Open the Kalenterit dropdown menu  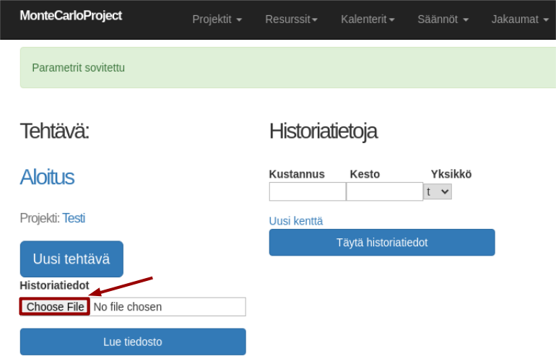pyautogui.click(x=368, y=19)
